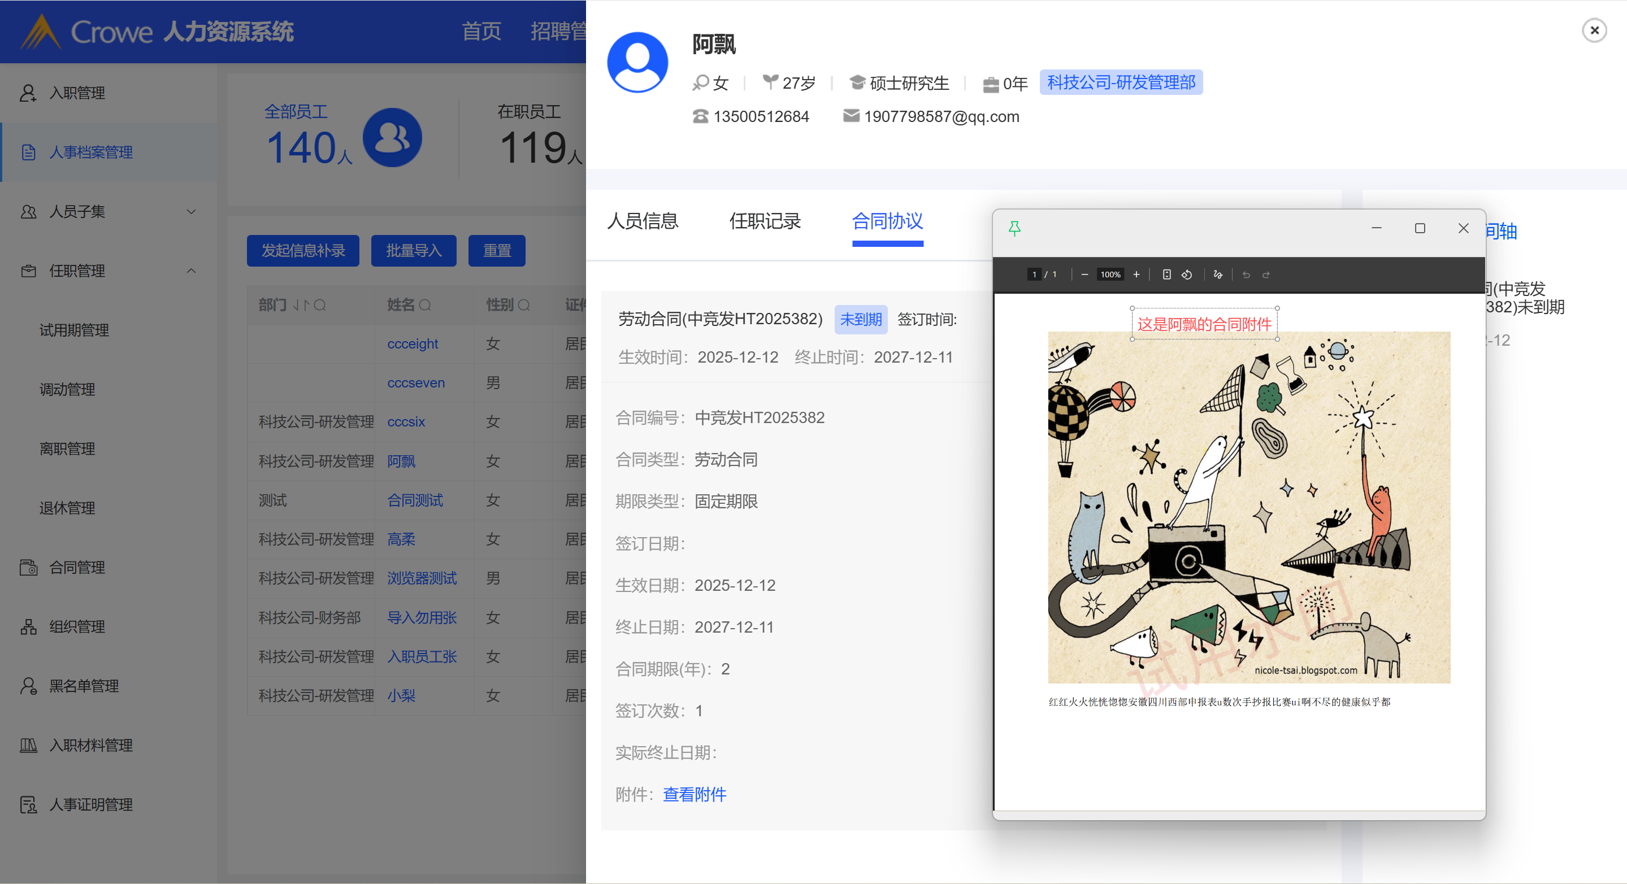Viewport: 1627px width, 884px height.
Task: Click the green pin window icon
Action: coord(1014,228)
